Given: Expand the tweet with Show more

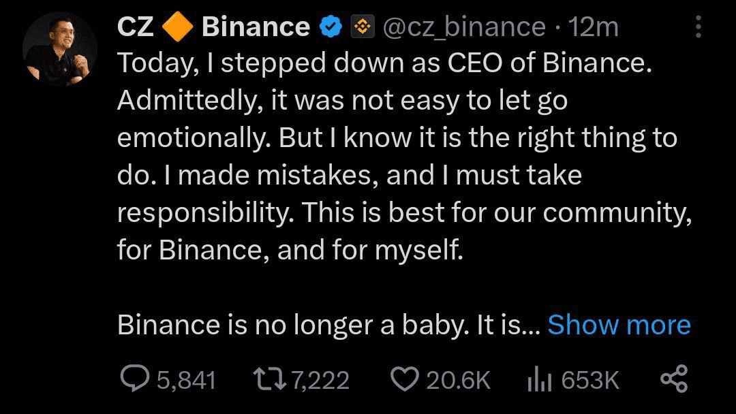Looking at the screenshot, I should [x=619, y=325].
